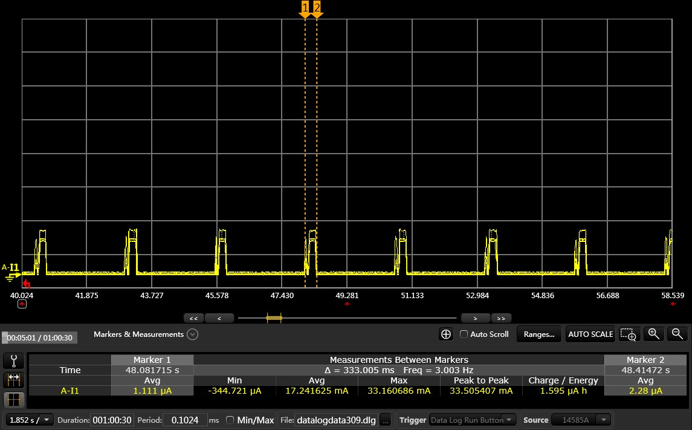
Task: Click the yellow ground level indicator for A-I1
Action: pyautogui.click(x=12, y=277)
